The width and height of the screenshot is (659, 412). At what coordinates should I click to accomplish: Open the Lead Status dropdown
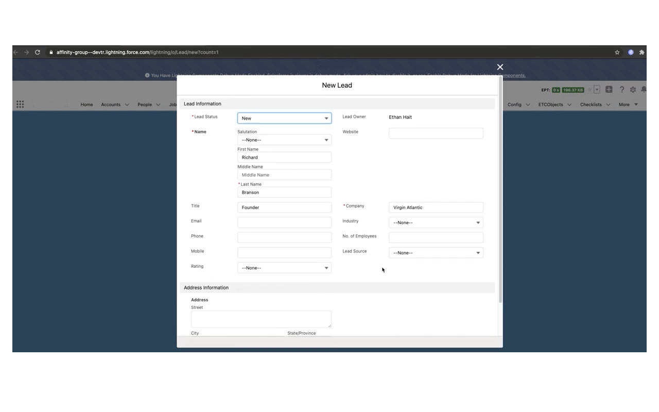284,118
